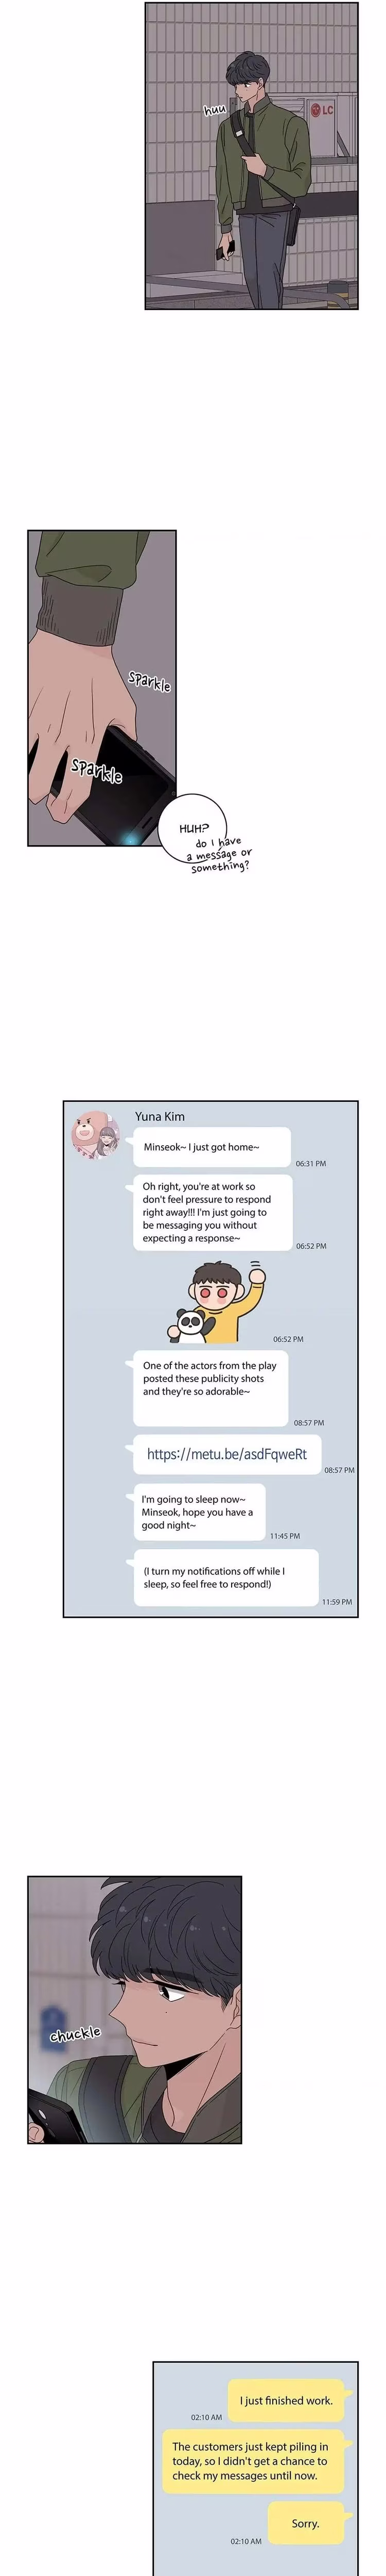
Task: Click the 'Minseok~ I just got home~' message
Action: point(212,1147)
